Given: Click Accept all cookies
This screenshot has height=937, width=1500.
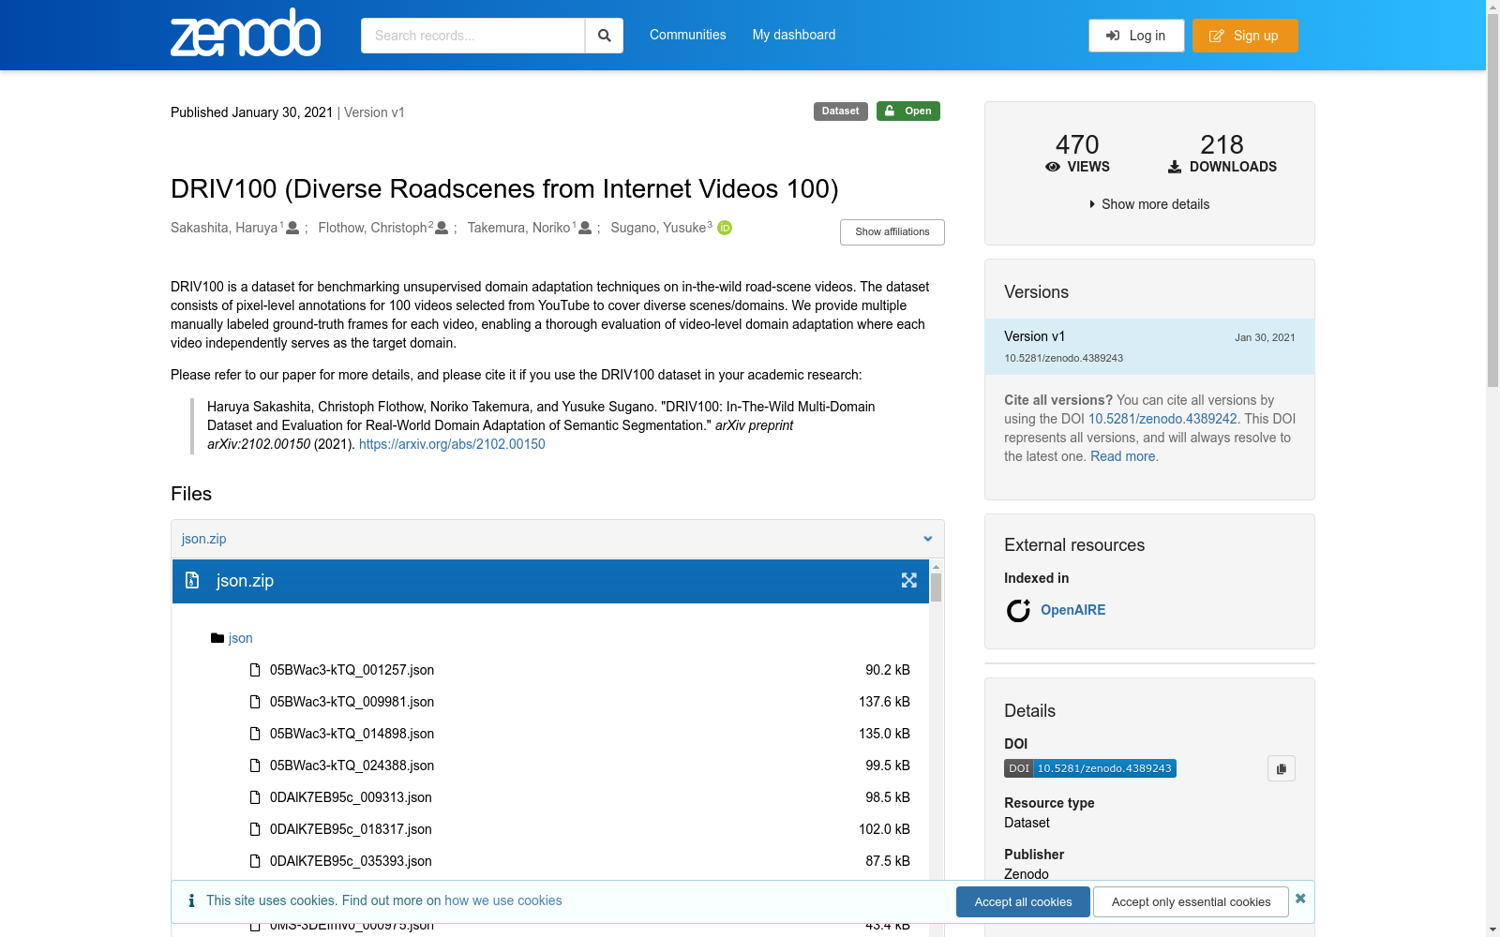Looking at the screenshot, I should pyautogui.click(x=1023, y=901).
